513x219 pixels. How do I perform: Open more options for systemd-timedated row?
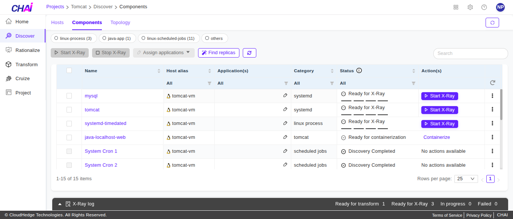(x=492, y=123)
